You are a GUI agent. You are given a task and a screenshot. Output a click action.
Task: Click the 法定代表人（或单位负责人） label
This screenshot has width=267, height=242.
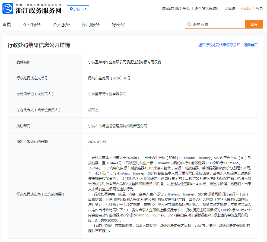tap(39, 110)
